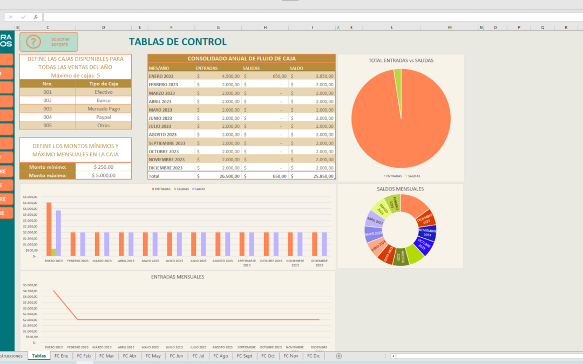Click the Cancel X icon in formula bar
Screen dimensions: 583x364
[11, 17]
